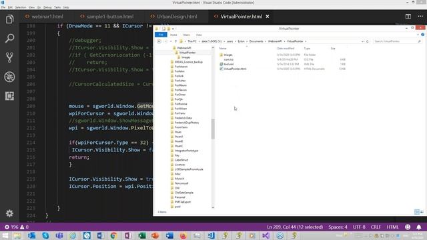Click This PC in the address breadcrumb
The image size is (427, 240).
click(192, 41)
